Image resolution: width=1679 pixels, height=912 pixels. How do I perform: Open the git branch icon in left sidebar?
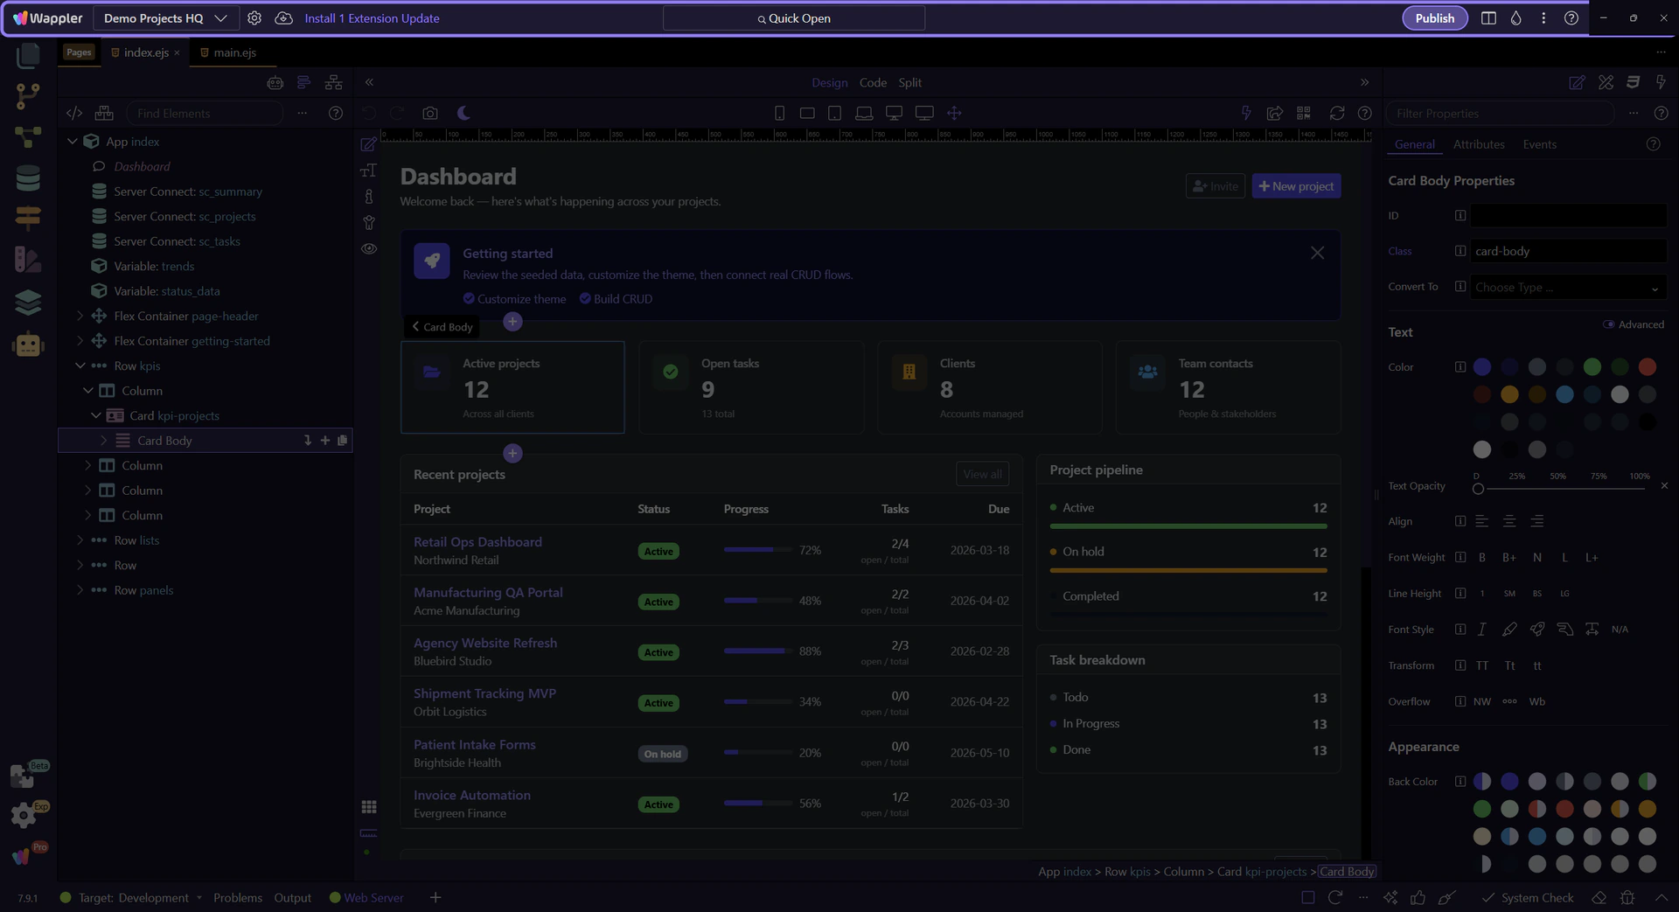point(28,96)
